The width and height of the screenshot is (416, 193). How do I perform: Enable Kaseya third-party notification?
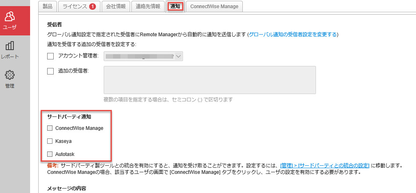coord(50,141)
